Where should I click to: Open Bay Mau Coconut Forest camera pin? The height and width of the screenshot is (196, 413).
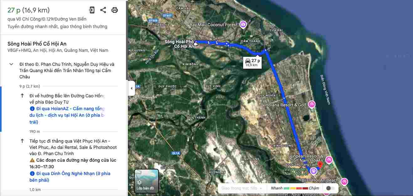243,24
